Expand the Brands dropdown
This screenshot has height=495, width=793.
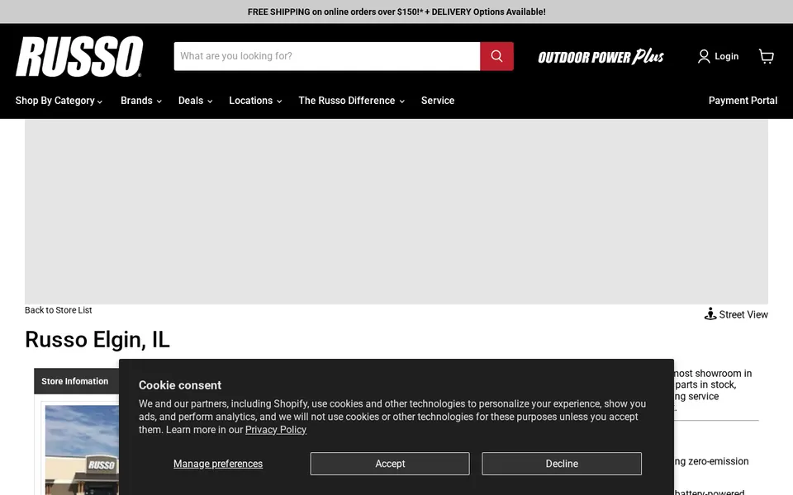(141, 101)
